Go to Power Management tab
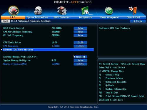The width and height of the screenshot is (147, 110). coord(110,17)
